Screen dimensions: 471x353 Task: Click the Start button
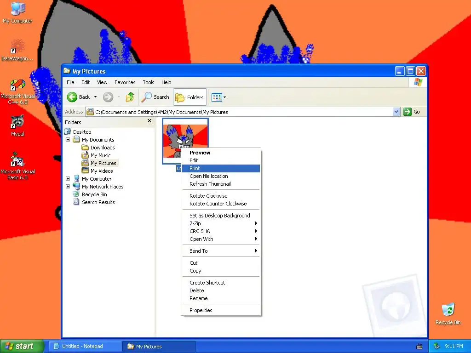(x=22, y=346)
